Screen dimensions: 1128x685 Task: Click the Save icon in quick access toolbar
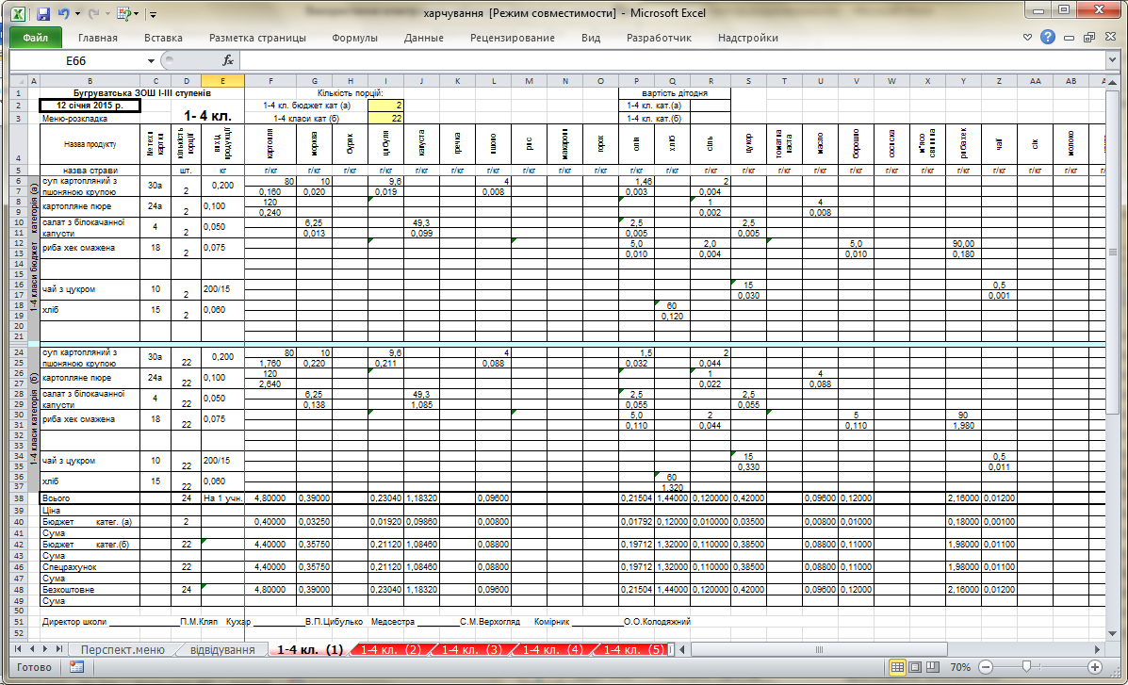pos(43,14)
